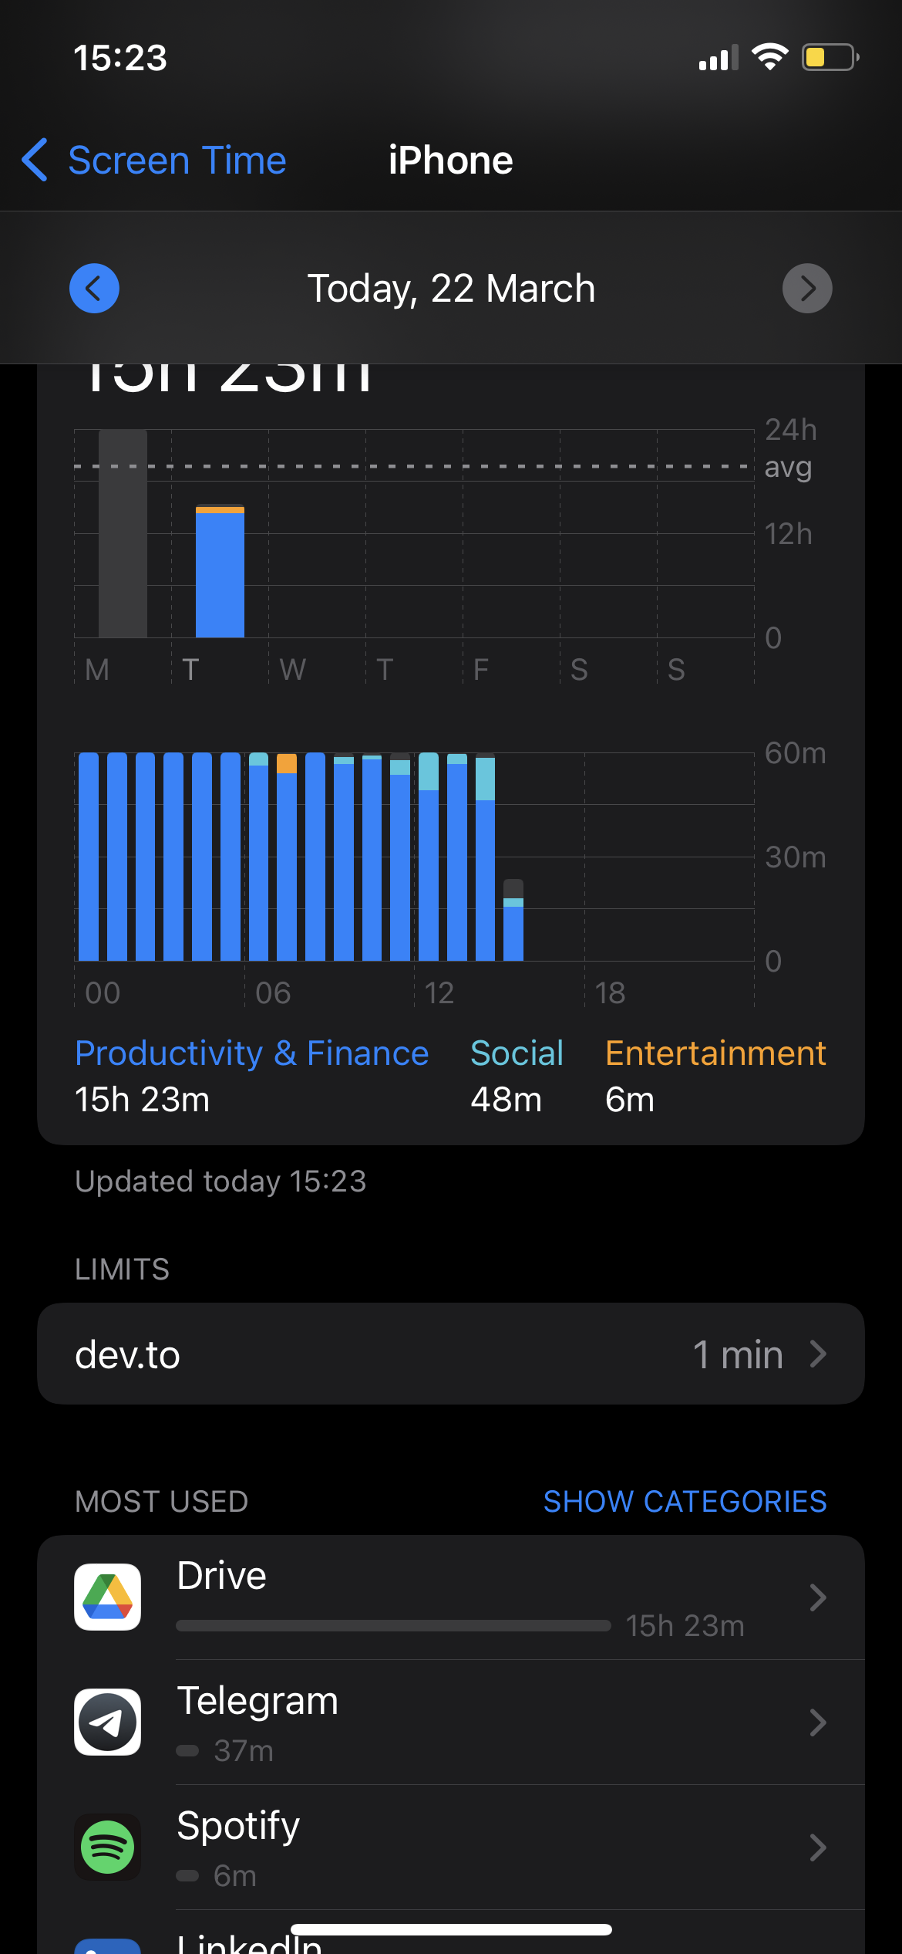Select Monday bar in weekly chart
Image resolution: width=902 pixels, height=1954 pixels.
tap(123, 533)
